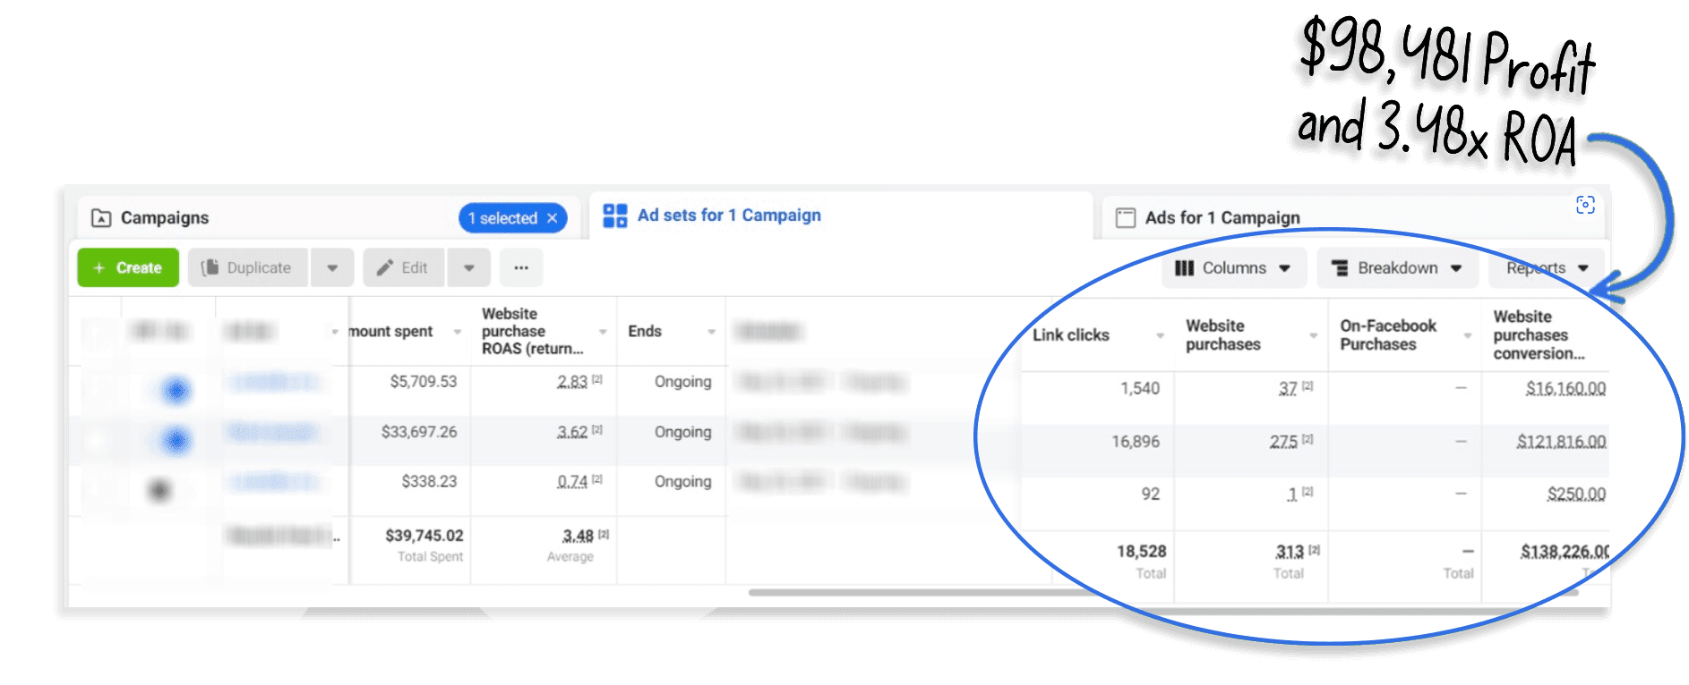Open the Link clicks column sort arrow
This screenshot has height=685, width=1689.
click(1160, 335)
